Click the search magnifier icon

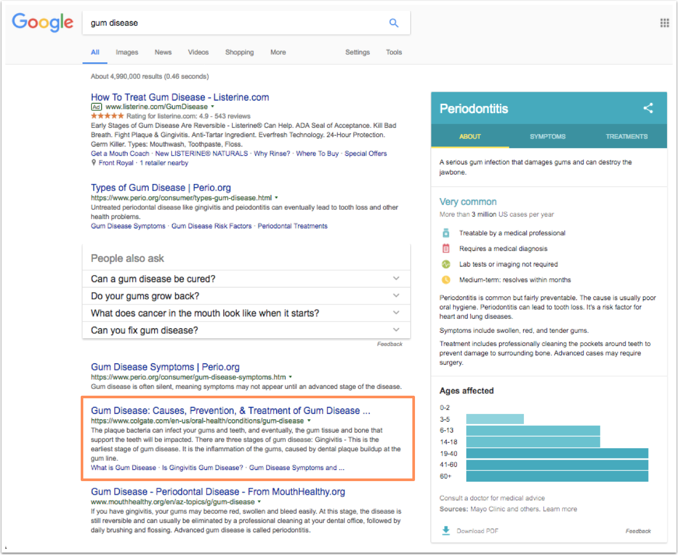(x=393, y=23)
